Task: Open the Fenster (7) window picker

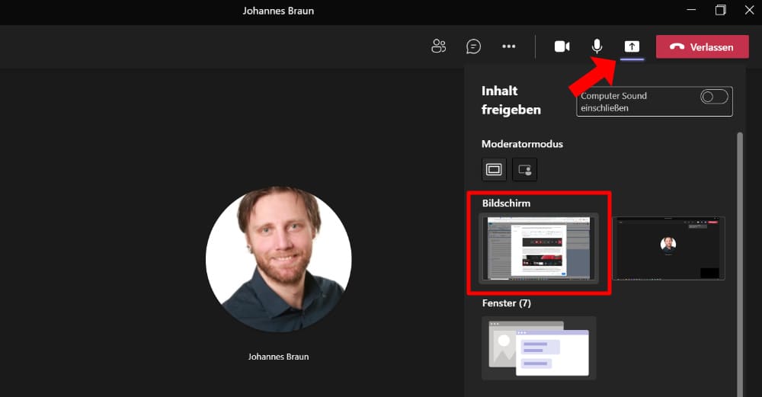Action: coord(539,348)
